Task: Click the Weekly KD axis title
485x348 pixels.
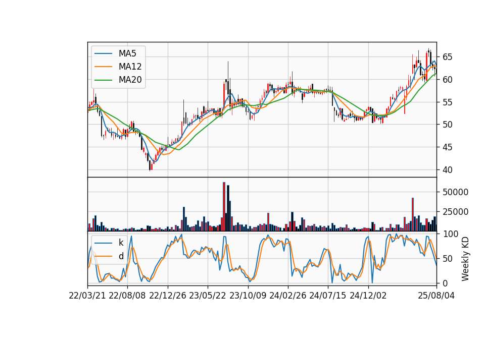Action: tap(465, 259)
